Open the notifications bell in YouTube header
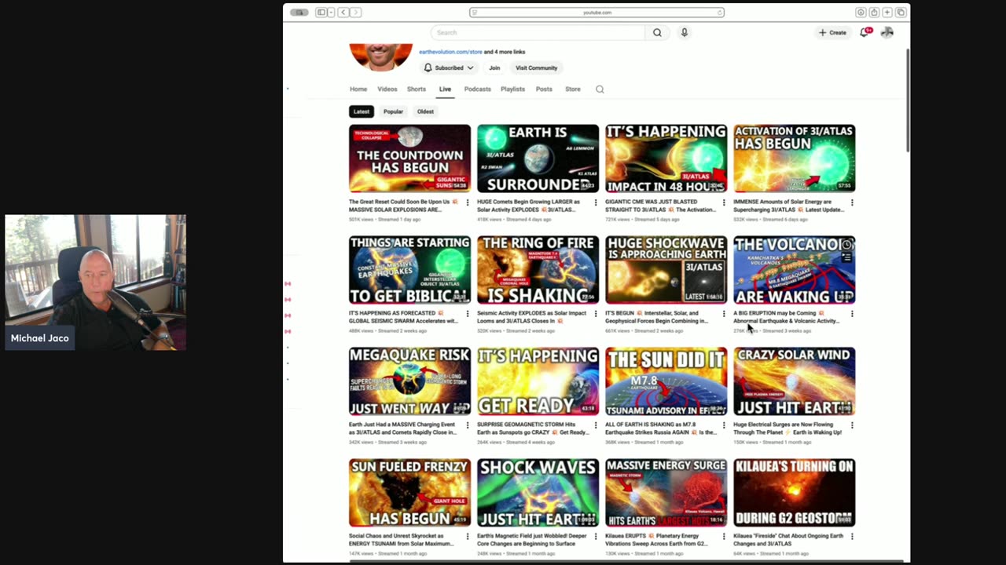The image size is (1006, 565). 865,32
